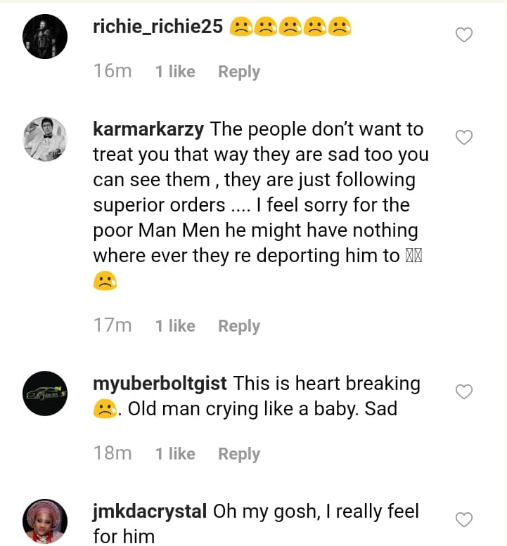Open jmkdacrystal's profile picture
Viewport: 507px width, 546px height.
(45, 521)
